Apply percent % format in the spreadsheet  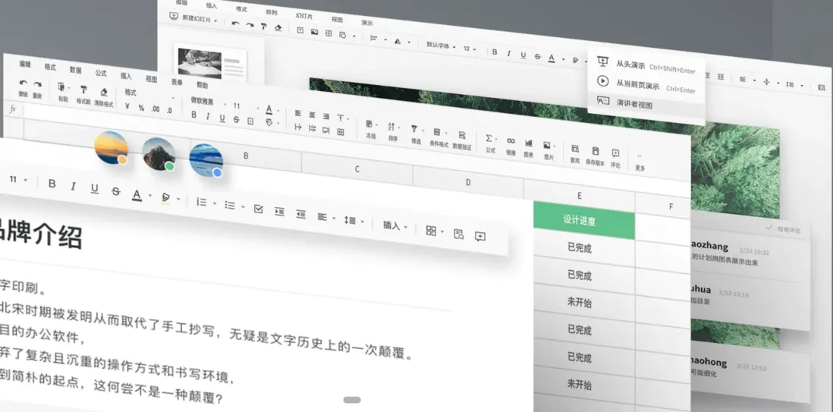(141, 108)
